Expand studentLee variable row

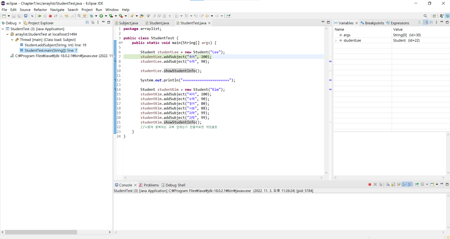coord(336,40)
